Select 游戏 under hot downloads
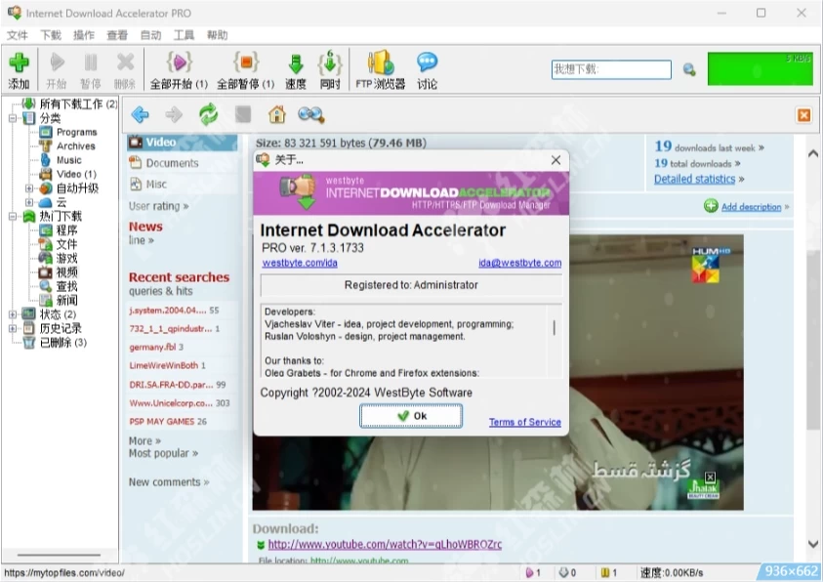Viewport: 823px width, 582px height. point(66,258)
